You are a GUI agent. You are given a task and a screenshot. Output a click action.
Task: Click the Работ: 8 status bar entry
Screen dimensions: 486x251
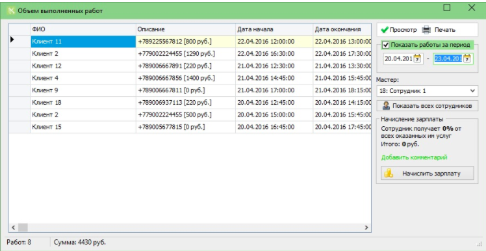[x=19, y=242]
